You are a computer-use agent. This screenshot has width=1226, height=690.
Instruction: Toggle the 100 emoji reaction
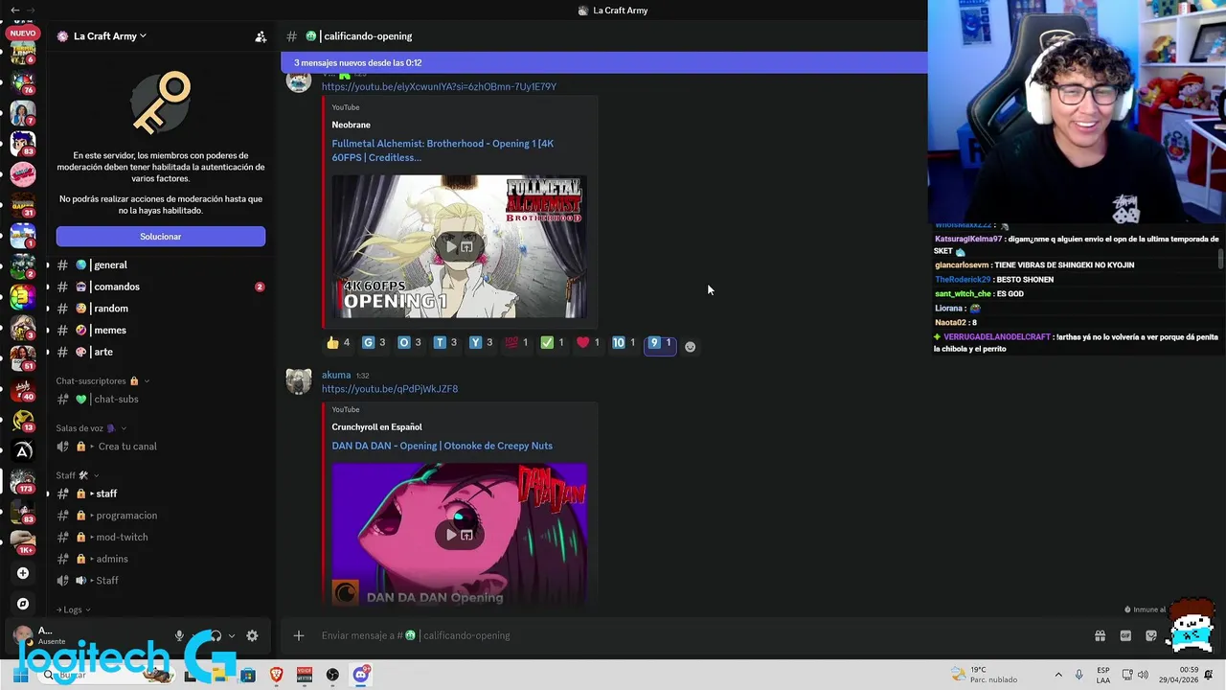(516, 343)
